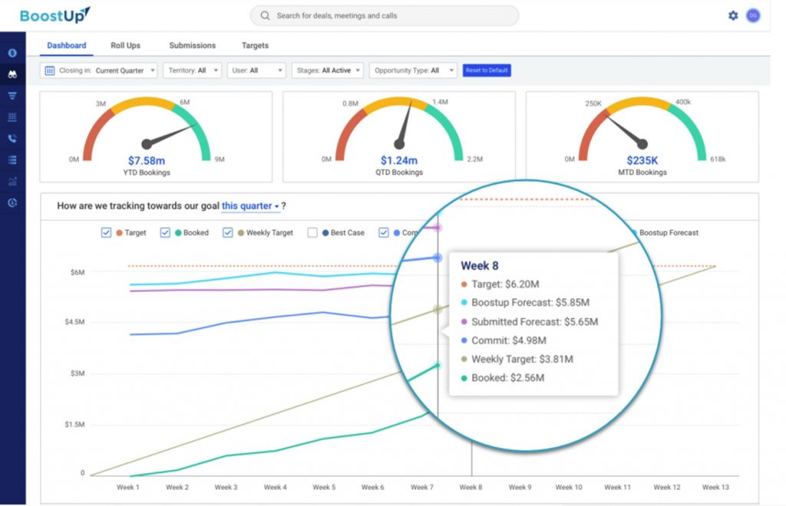
Task: Open the clock history icon in the sidebar
Action: click(x=12, y=202)
